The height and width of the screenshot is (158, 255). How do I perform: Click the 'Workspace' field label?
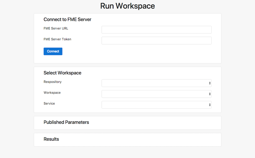[52, 93]
